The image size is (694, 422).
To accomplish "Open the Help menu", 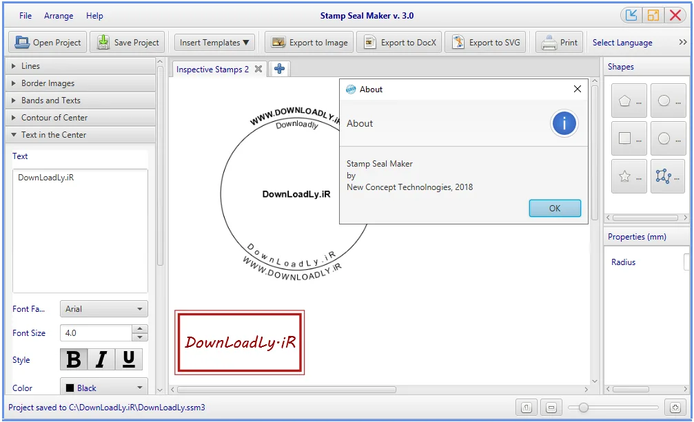I will click(94, 16).
